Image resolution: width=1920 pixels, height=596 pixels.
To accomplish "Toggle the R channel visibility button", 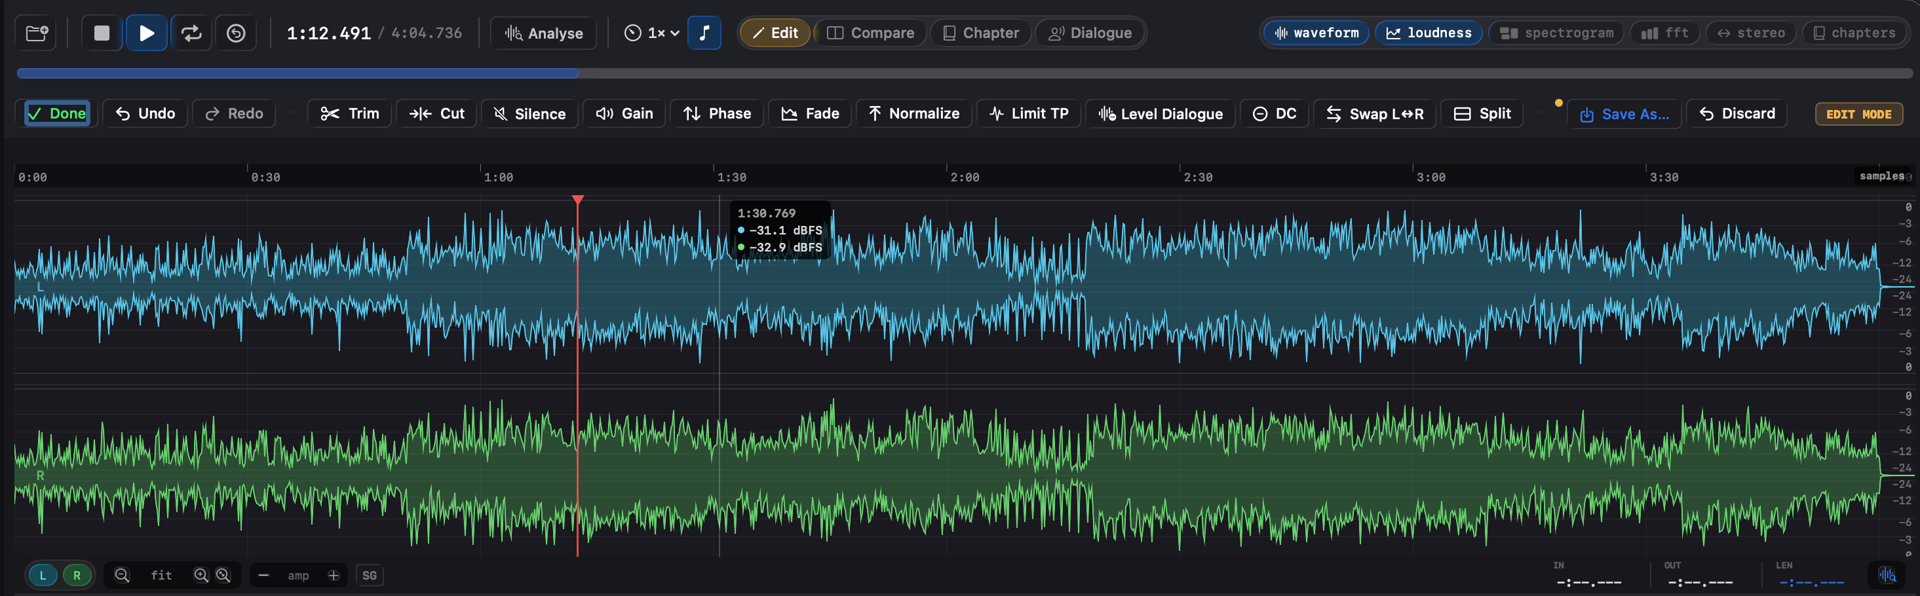I will pyautogui.click(x=77, y=575).
